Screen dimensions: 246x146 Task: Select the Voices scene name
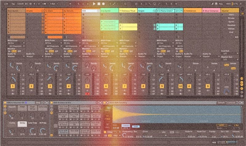[x=231, y=29]
